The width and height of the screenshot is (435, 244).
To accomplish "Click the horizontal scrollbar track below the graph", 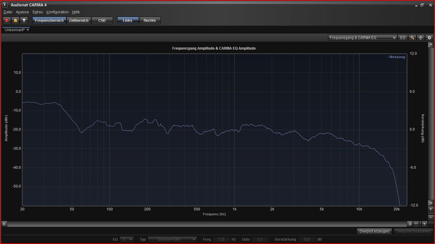I will click(206, 224).
